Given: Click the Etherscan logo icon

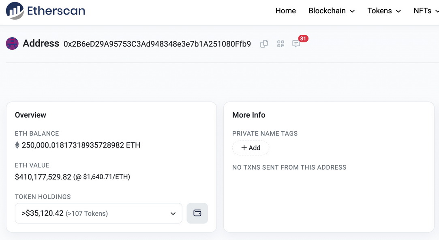Looking at the screenshot, I should [x=15, y=11].
